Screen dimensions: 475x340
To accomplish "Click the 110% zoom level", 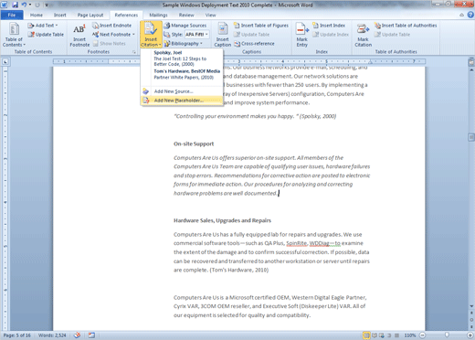I will [x=410, y=335].
